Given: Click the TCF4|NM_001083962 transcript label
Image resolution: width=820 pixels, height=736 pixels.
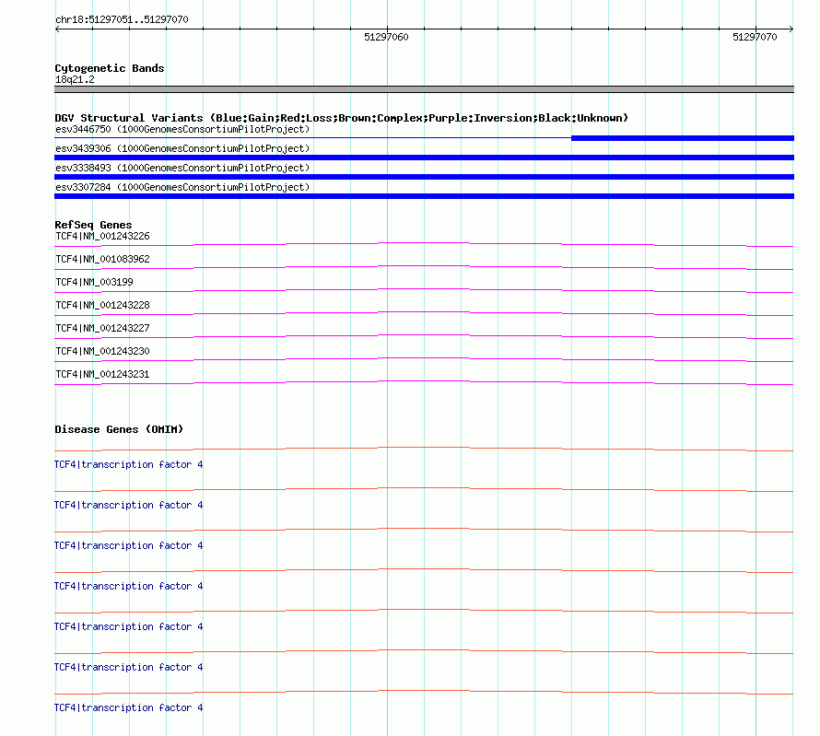Looking at the screenshot, I should pos(102,259).
